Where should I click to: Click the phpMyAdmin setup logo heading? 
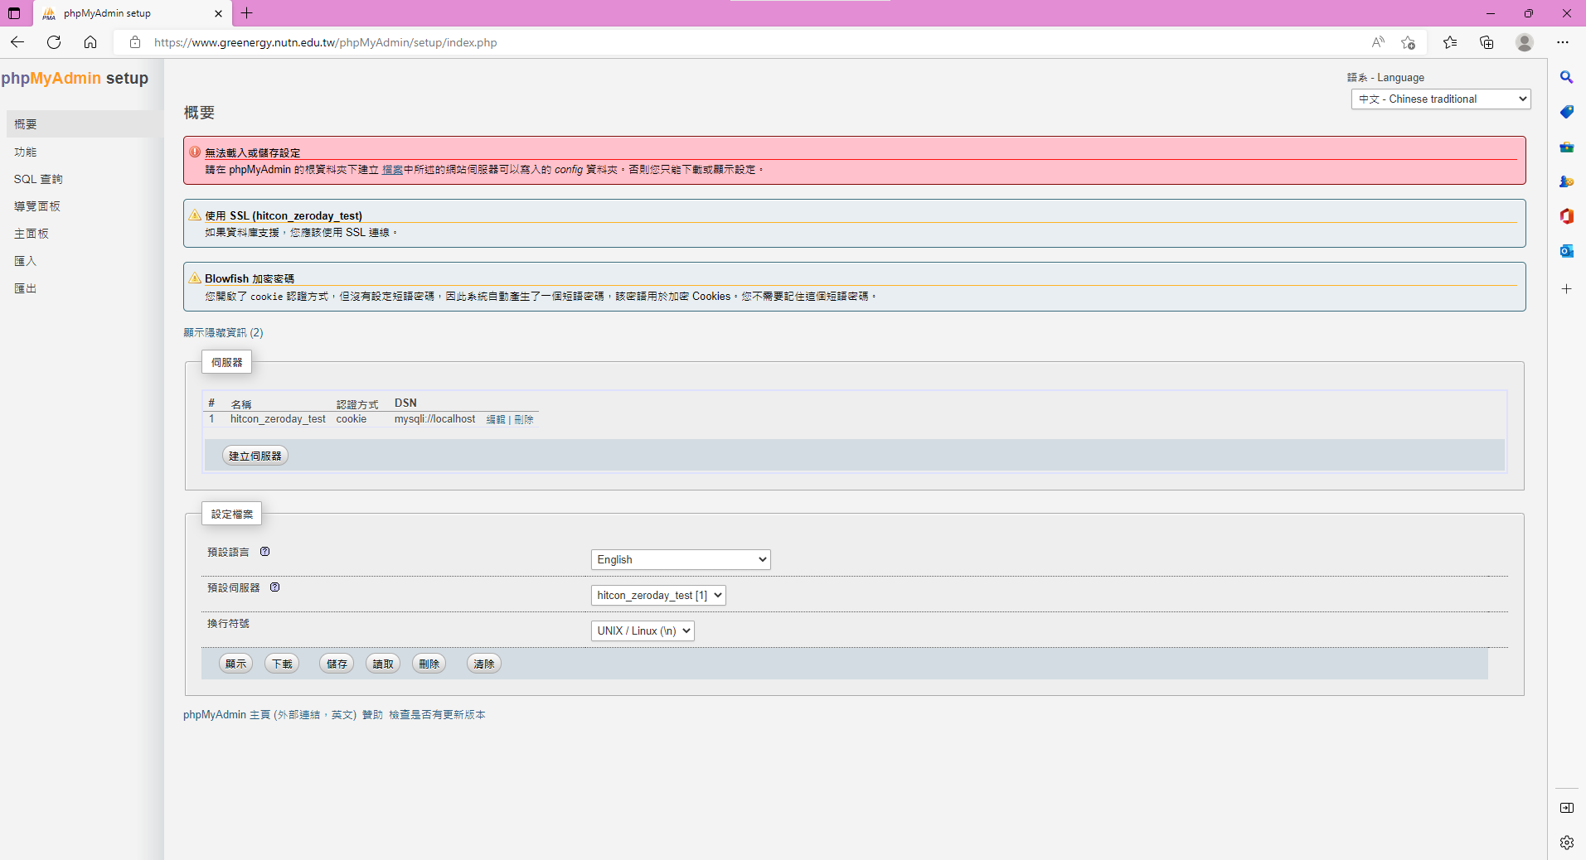pyautogui.click(x=75, y=78)
